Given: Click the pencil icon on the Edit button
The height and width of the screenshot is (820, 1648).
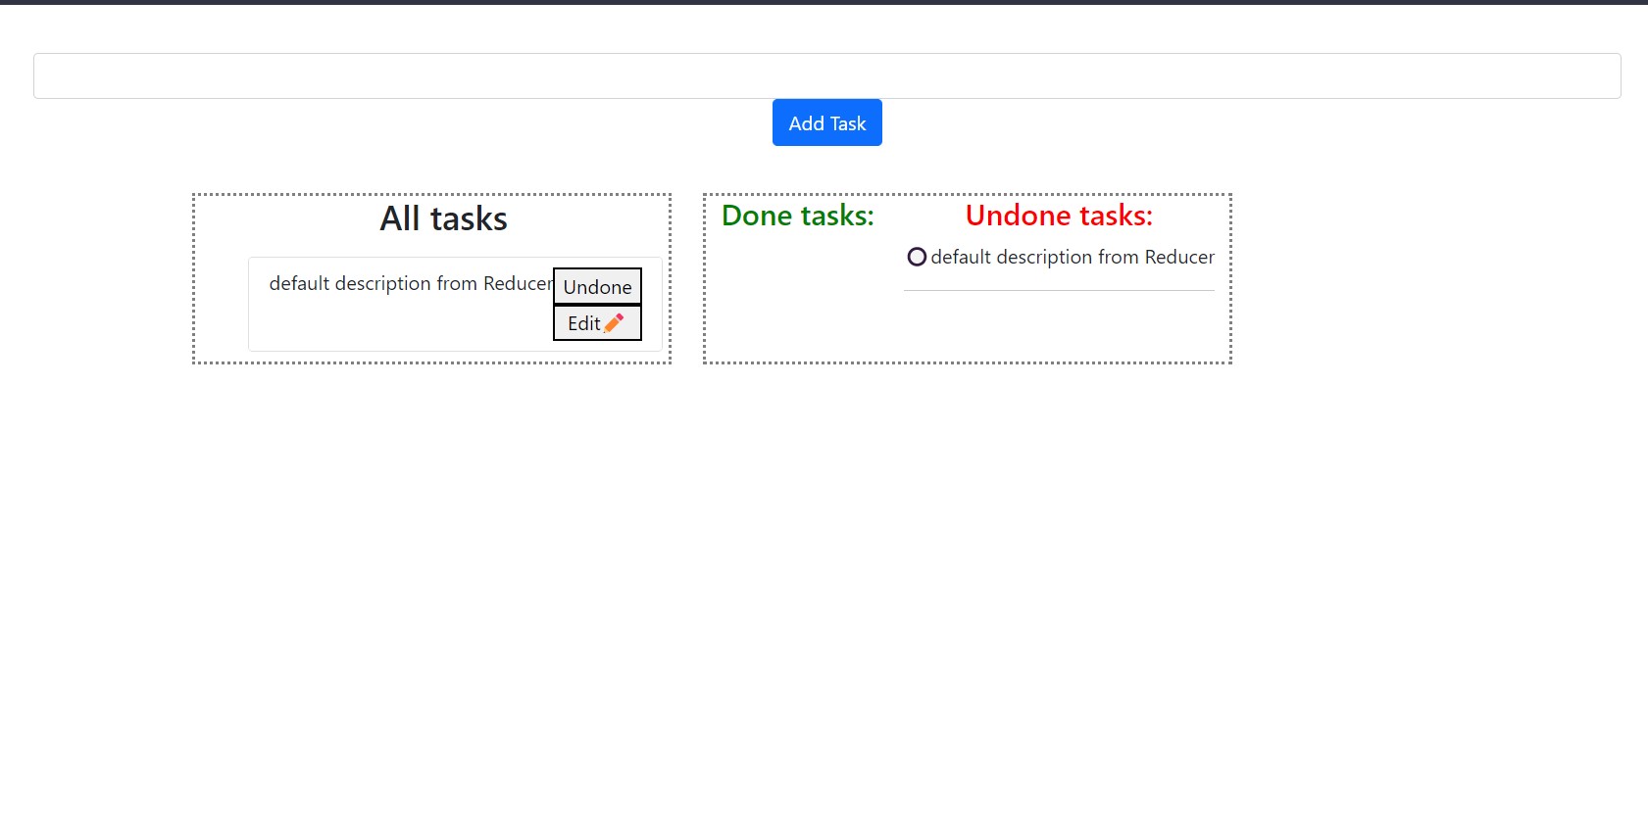Looking at the screenshot, I should (x=615, y=322).
